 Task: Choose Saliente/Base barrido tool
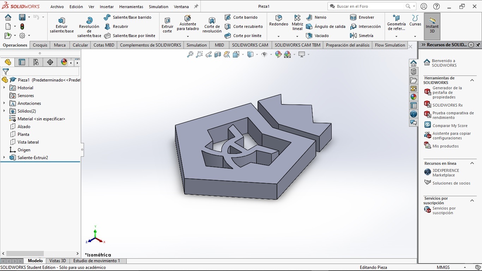[x=127, y=17]
